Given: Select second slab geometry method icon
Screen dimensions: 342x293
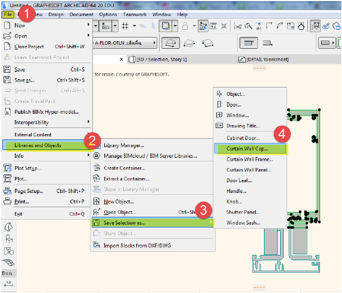Looking at the screenshot, I should point(189,43).
